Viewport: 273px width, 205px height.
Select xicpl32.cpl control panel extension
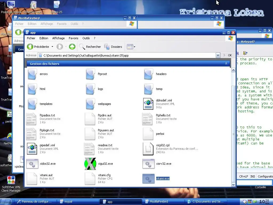point(170,149)
